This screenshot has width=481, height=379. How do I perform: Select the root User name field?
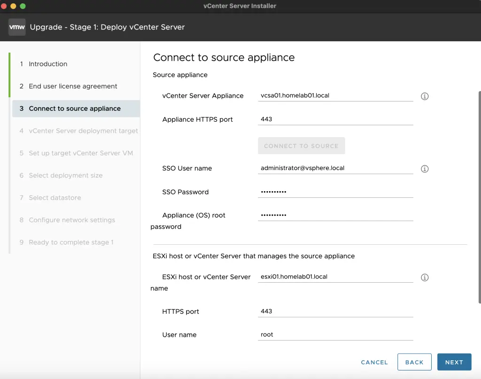tap(335, 334)
